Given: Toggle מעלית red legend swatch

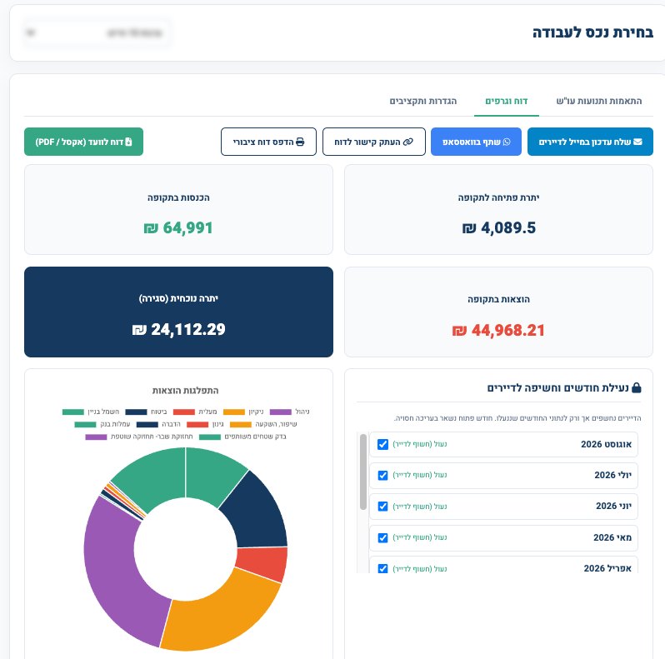Looking at the screenshot, I should (x=184, y=412).
